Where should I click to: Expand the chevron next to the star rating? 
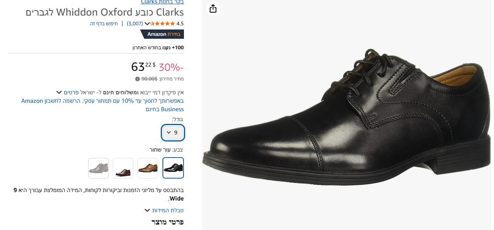pyautogui.click(x=147, y=24)
